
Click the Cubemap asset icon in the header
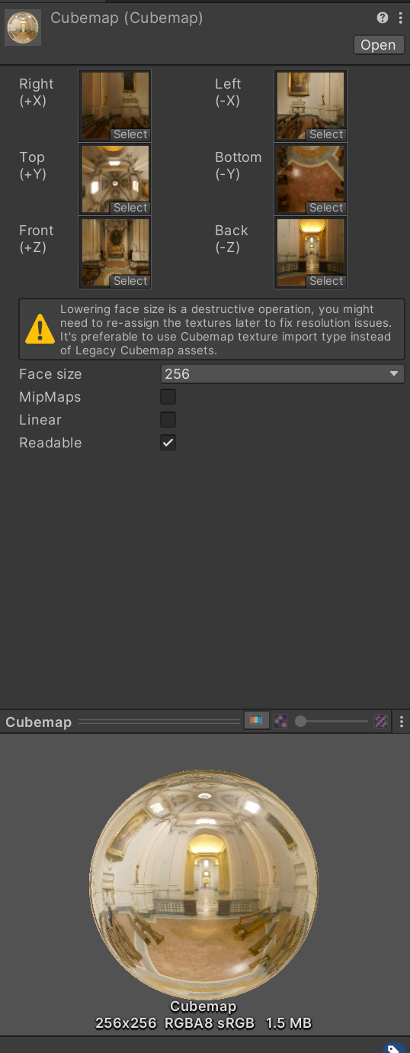tap(23, 27)
